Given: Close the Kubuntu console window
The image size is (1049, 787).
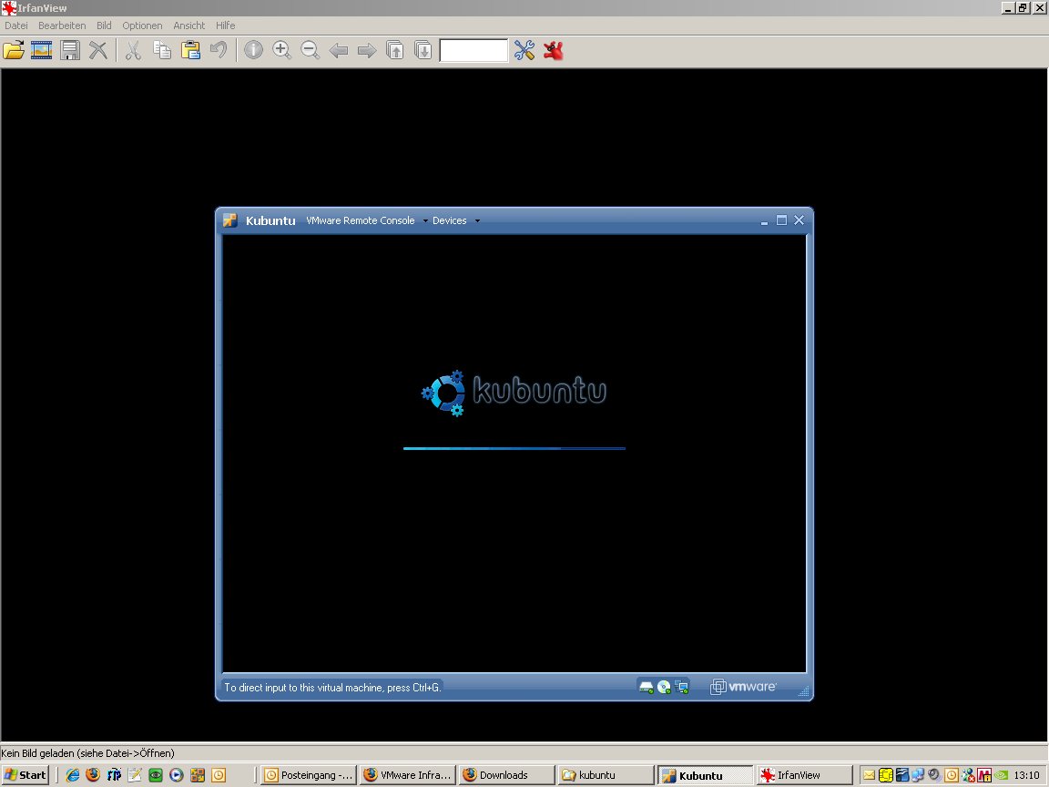Looking at the screenshot, I should pyautogui.click(x=799, y=220).
